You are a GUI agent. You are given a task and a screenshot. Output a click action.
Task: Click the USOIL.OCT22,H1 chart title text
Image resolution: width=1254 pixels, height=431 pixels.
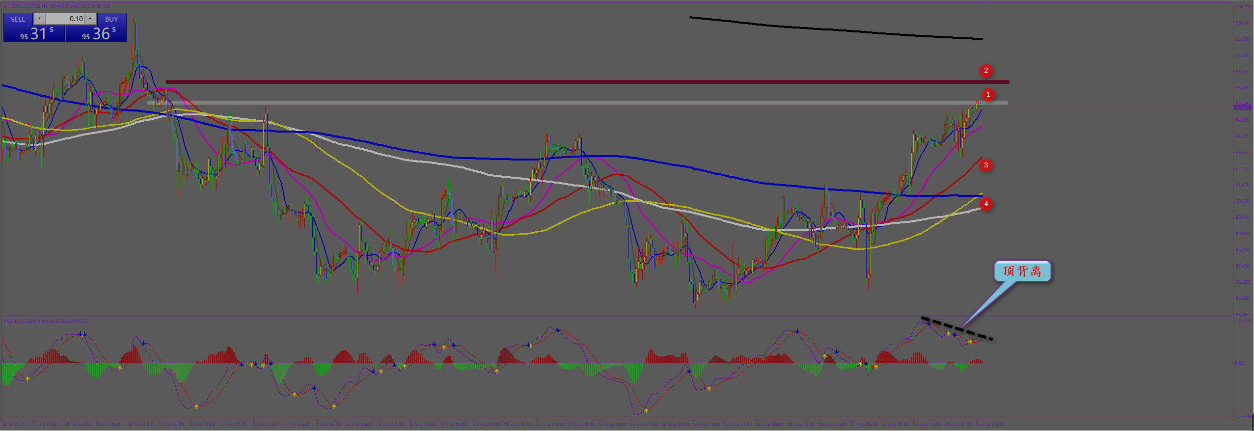tap(28, 6)
